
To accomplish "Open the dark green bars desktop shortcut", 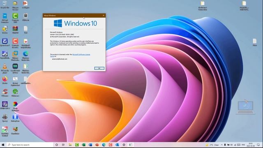I will (x=15, y=69).
